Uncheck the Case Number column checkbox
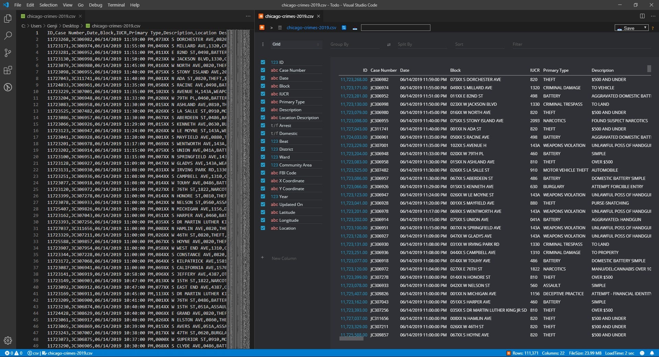 tap(263, 70)
